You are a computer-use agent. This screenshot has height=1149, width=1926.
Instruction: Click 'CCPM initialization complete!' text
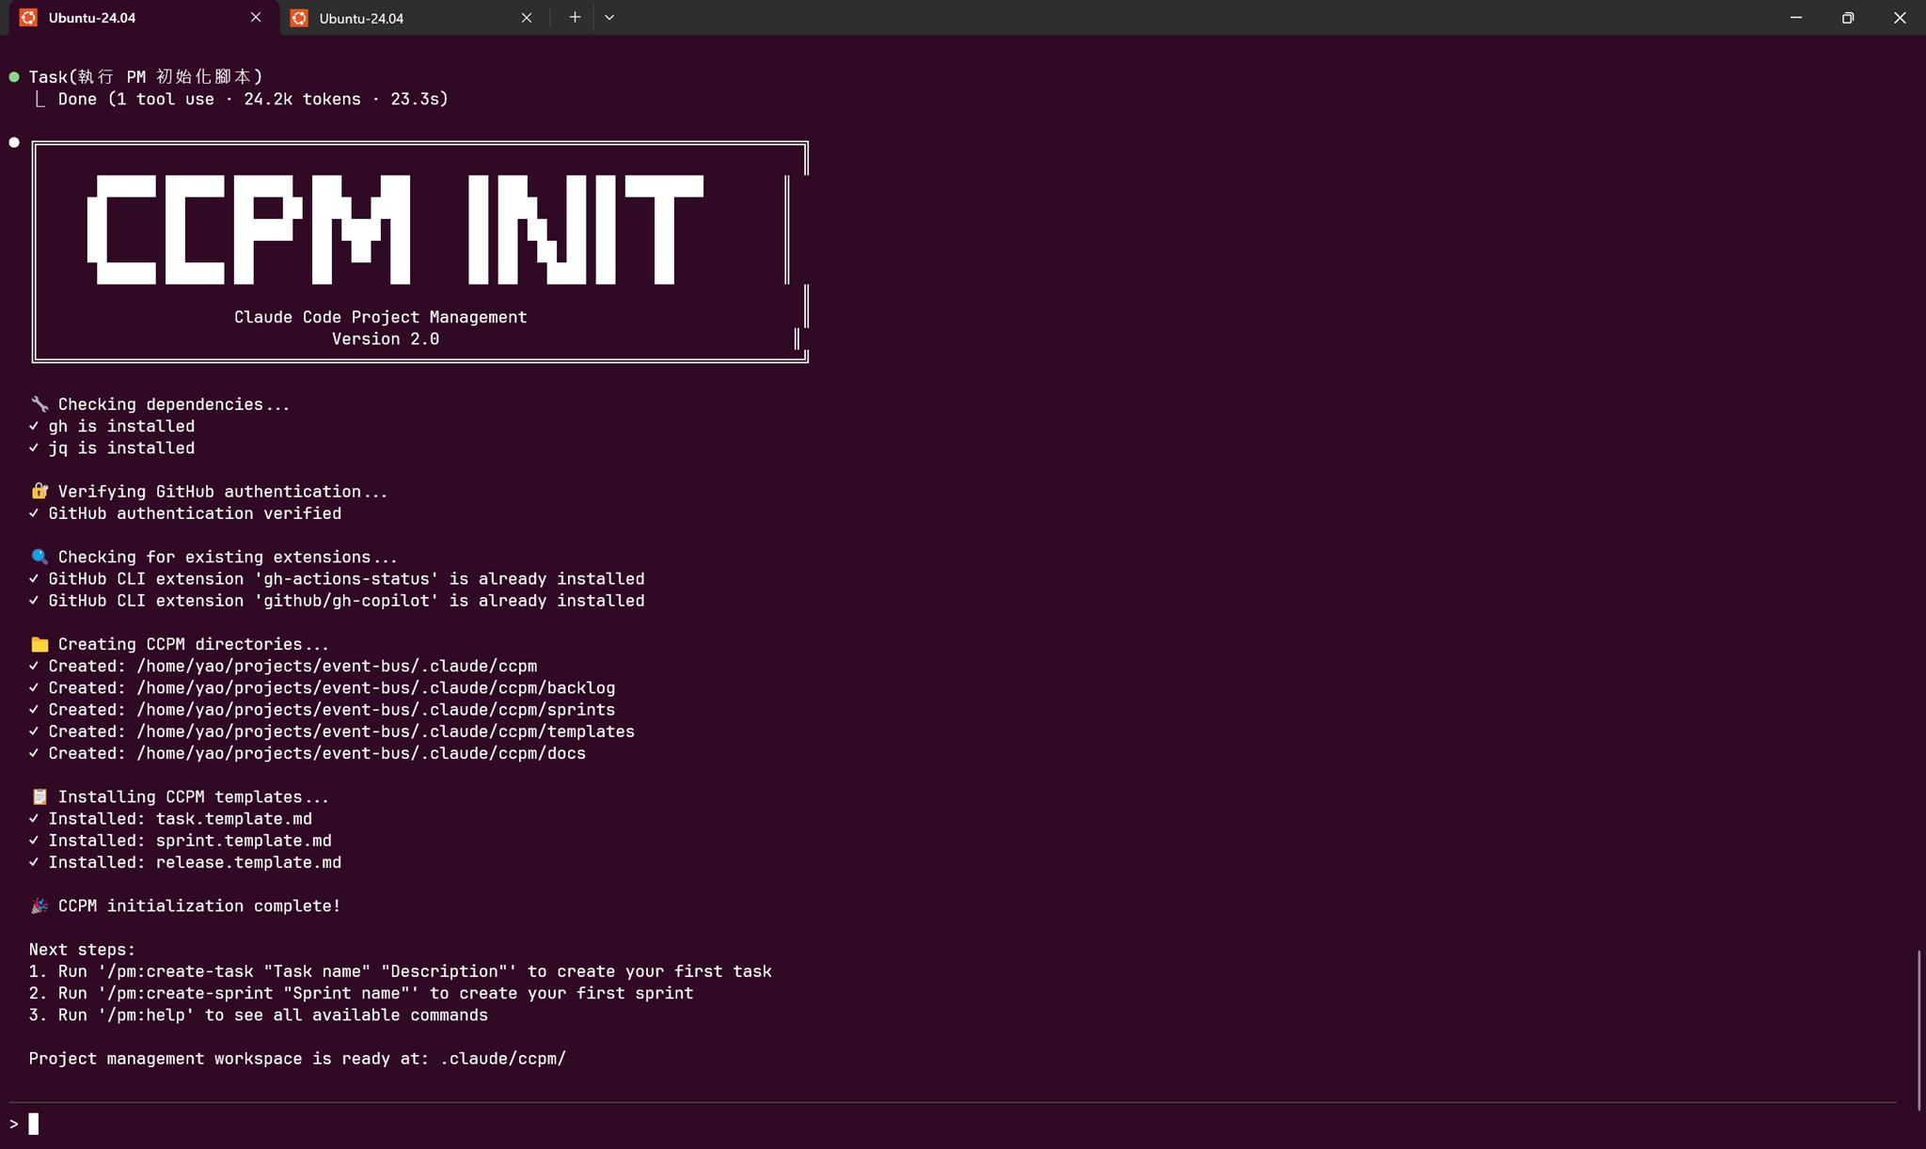click(199, 905)
